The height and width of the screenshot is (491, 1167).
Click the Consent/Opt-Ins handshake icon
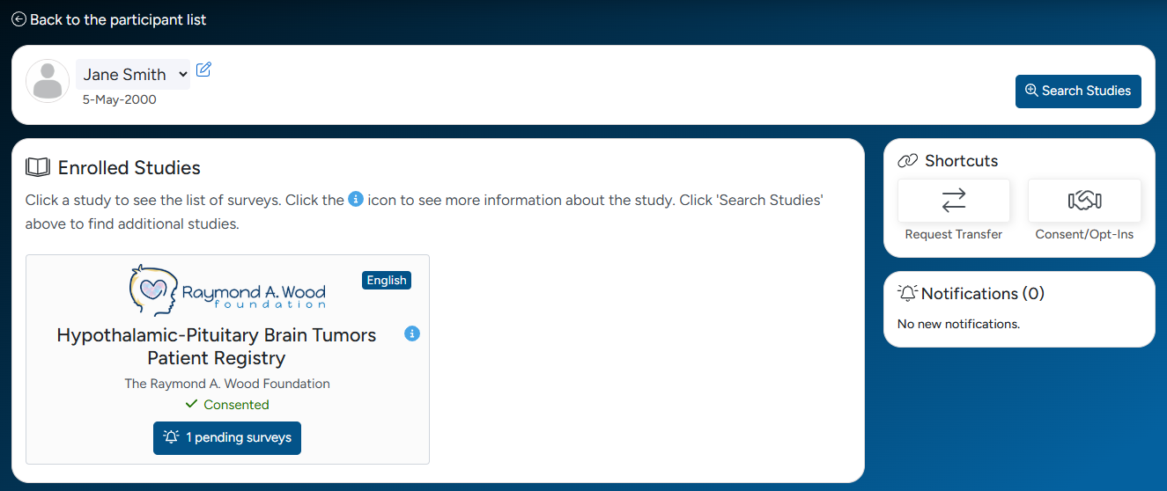(x=1084, y=201)
